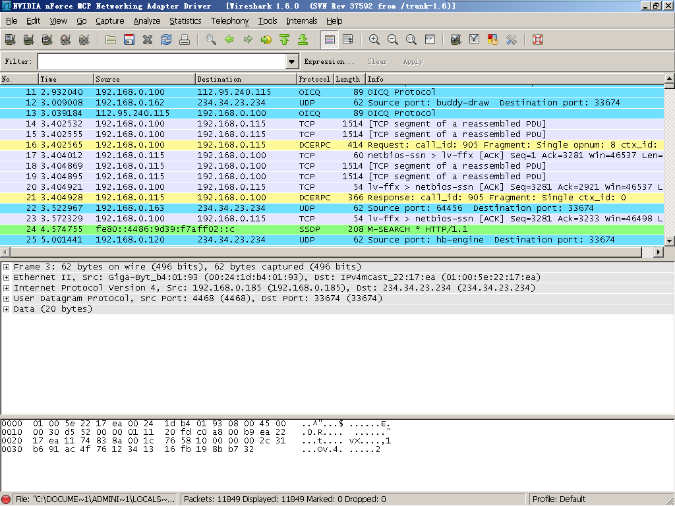Open the filter history dropdown

(x=292, y=61)
